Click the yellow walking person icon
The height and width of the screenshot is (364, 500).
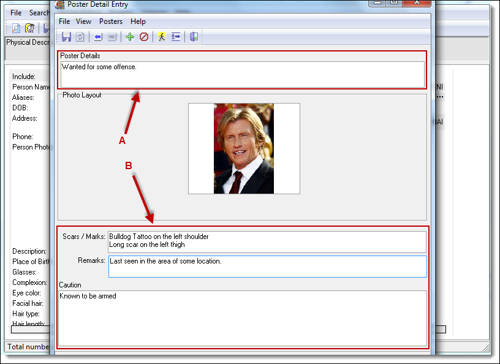point(162,37)
